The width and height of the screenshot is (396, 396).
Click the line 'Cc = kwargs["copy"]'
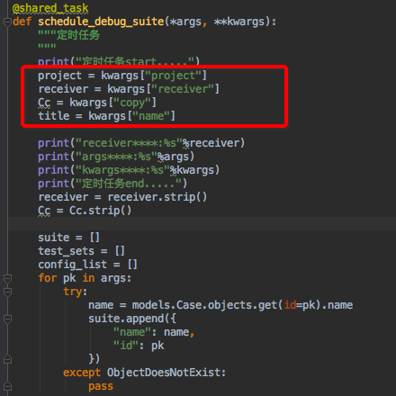[97, 103]
